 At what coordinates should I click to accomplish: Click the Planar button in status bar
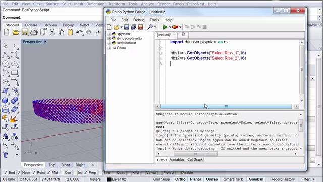(x=195, y=179)
